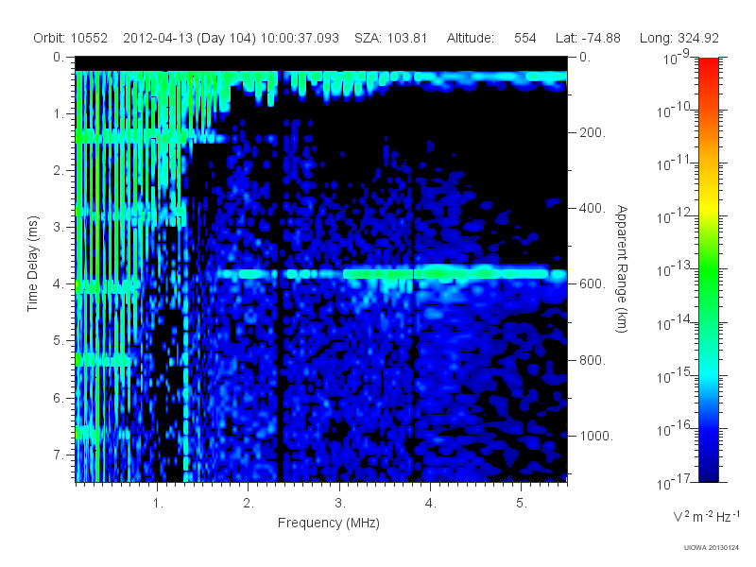Click the Lat: -74.88 label
Viewport: 756px width, 567px height.
tap(588, 38)
